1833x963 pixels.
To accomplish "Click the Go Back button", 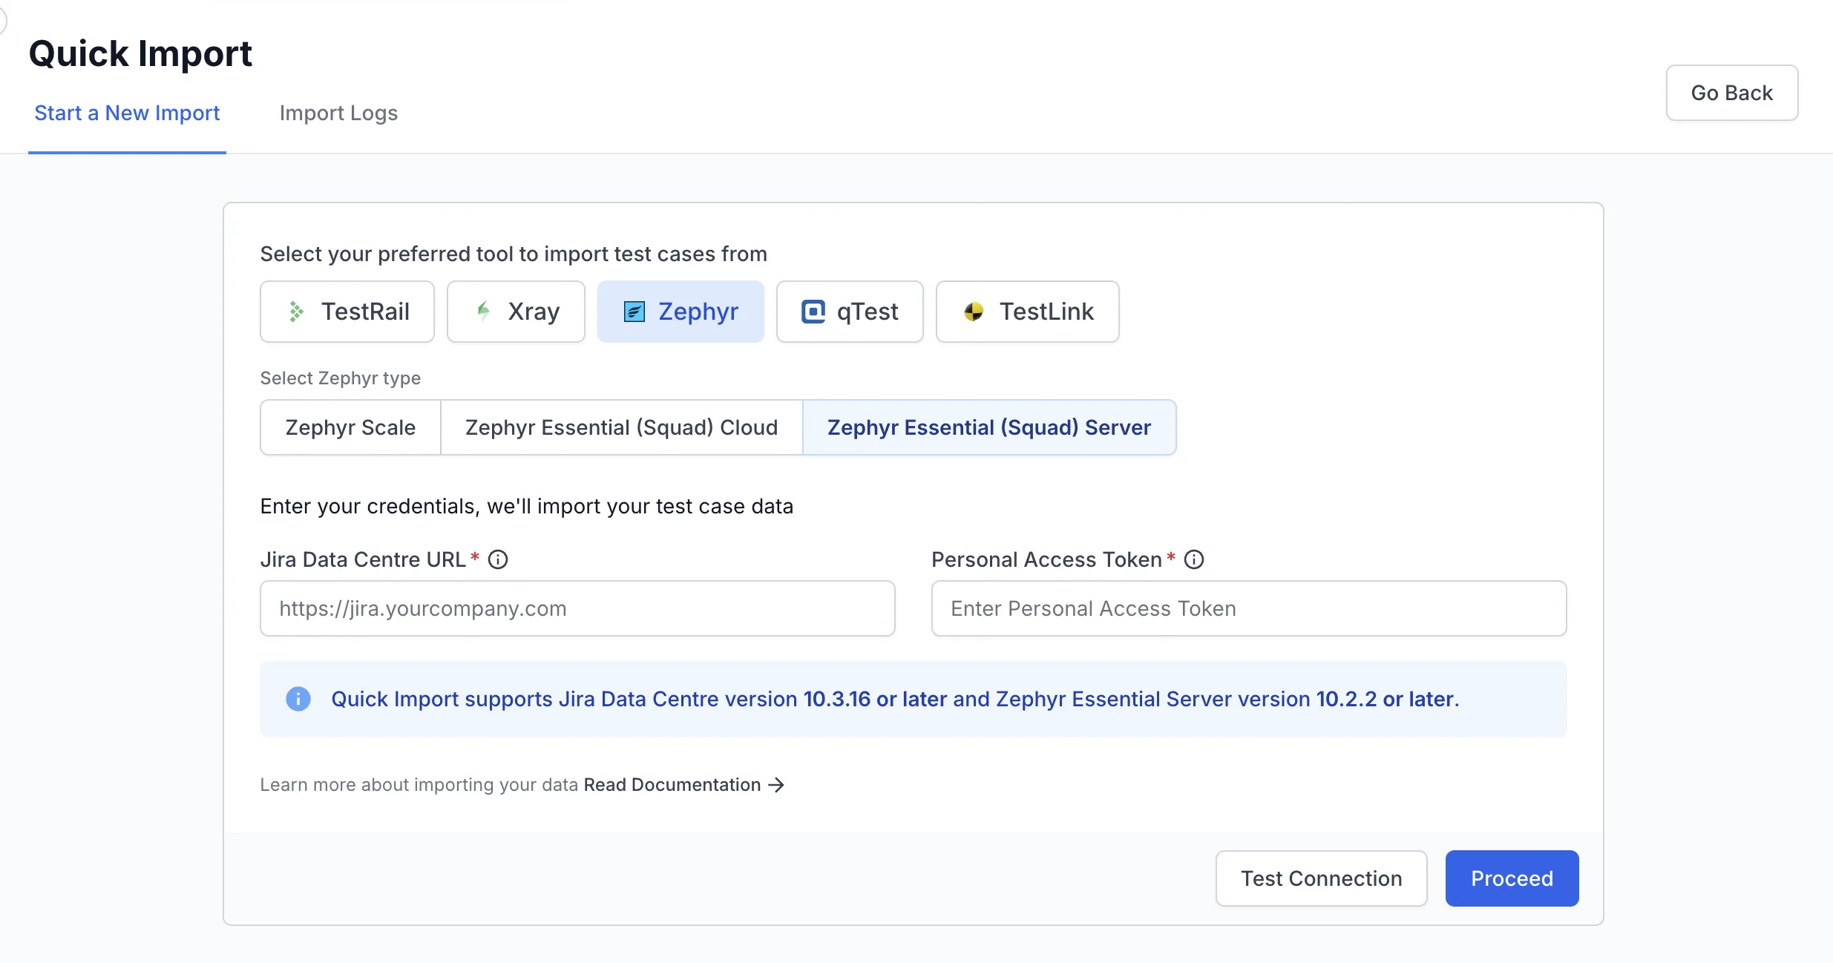I will click(1732, 93).
